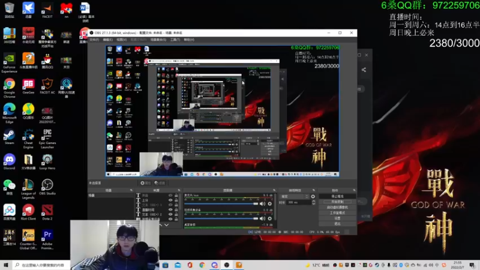Open source 滤镜 filters button

tap(160, 183)
